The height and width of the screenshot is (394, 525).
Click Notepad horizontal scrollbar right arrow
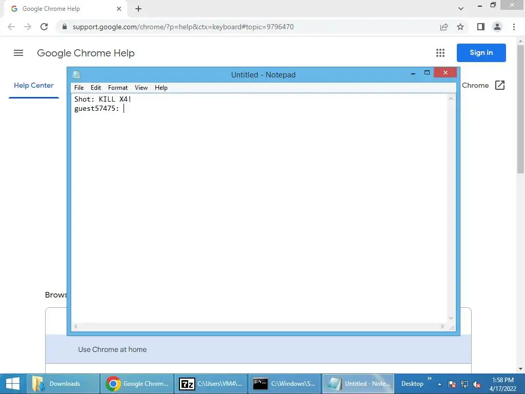pyautogui.click(x=442, y=326)
